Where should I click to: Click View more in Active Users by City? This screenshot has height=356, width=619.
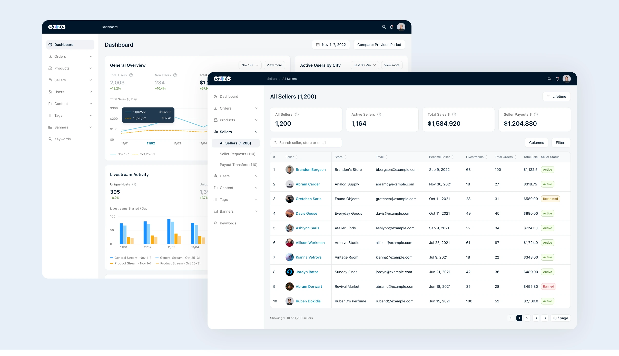click(x=392, y=65)
